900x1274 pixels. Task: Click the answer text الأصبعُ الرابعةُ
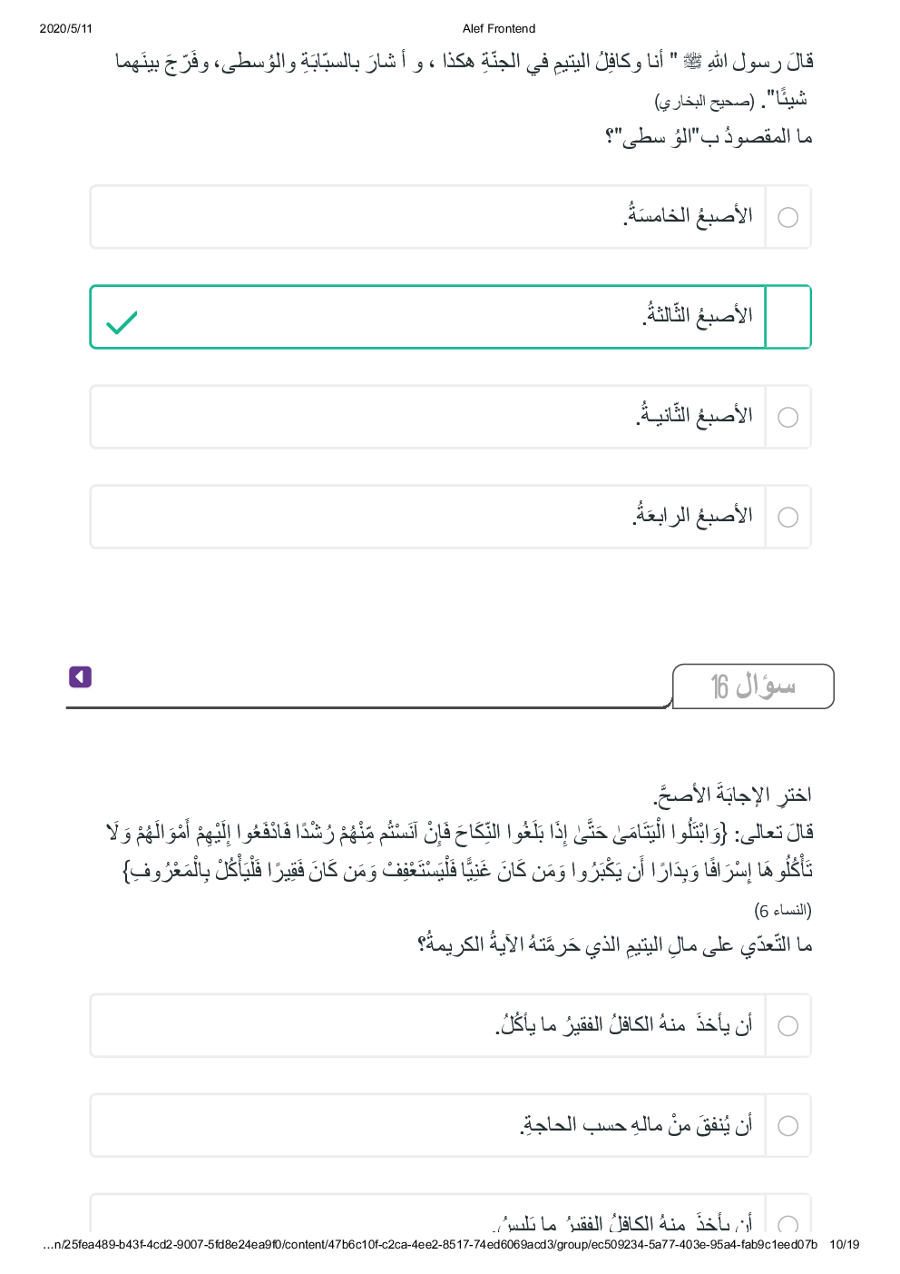pos(692,516)
